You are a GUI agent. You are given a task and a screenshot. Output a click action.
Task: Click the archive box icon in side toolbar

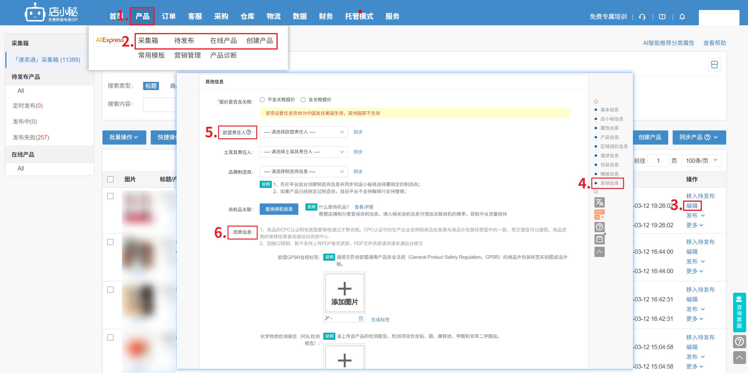599,239
